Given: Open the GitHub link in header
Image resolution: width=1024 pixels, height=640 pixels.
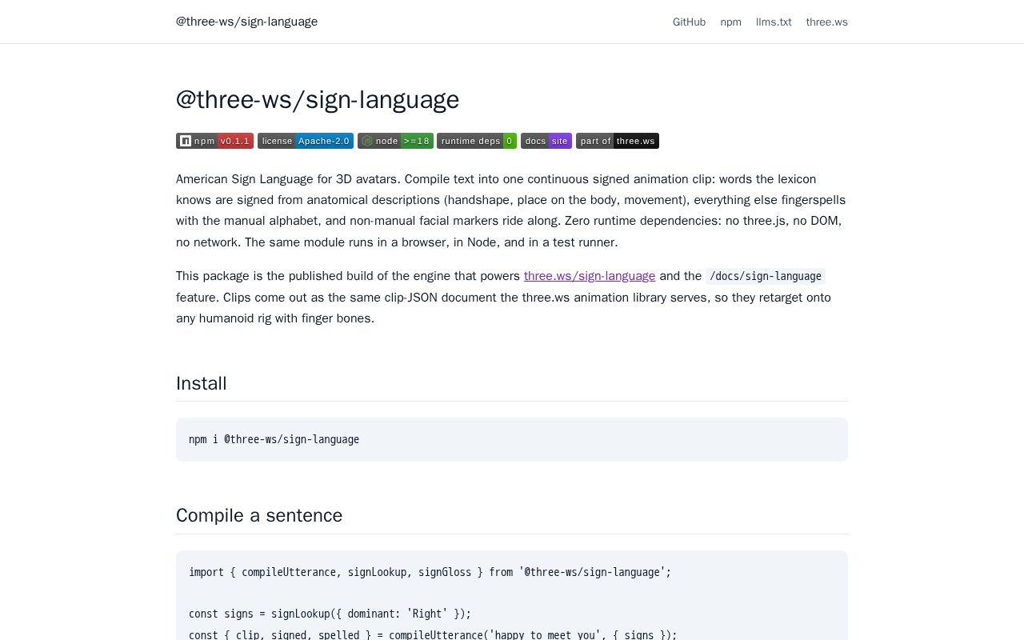Looking at the screenshot, I should (689, 22).
